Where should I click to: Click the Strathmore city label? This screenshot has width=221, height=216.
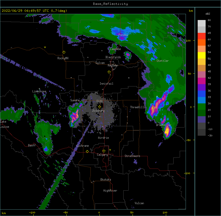click(132, 156)
